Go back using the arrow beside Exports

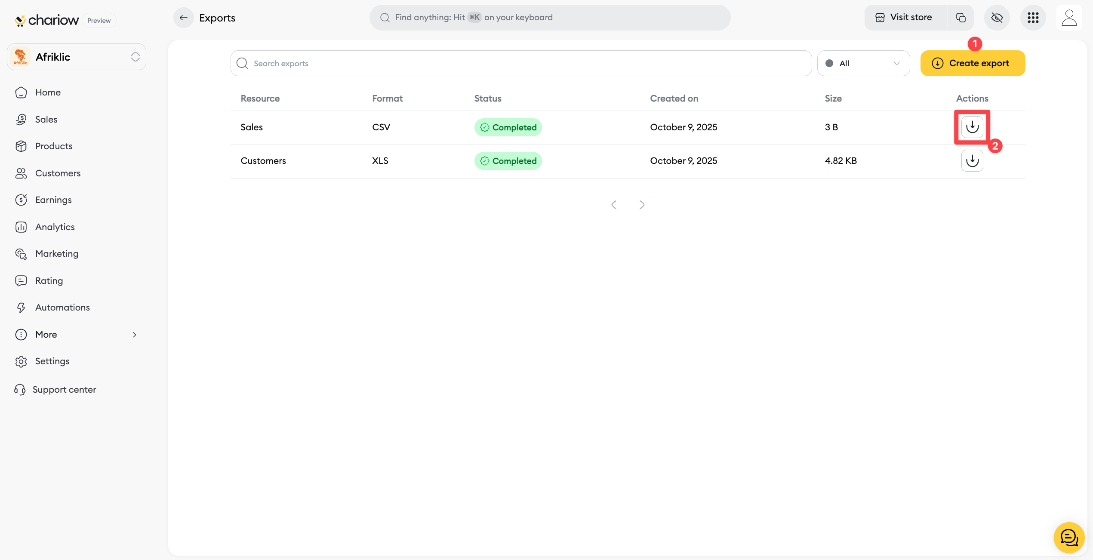183,18
